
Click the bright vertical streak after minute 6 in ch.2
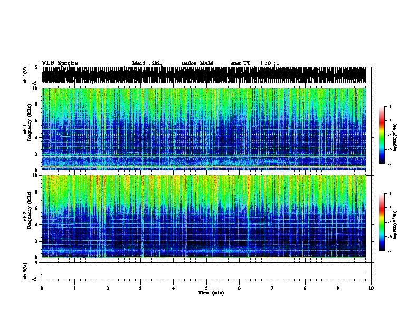[x=248, y=216]
